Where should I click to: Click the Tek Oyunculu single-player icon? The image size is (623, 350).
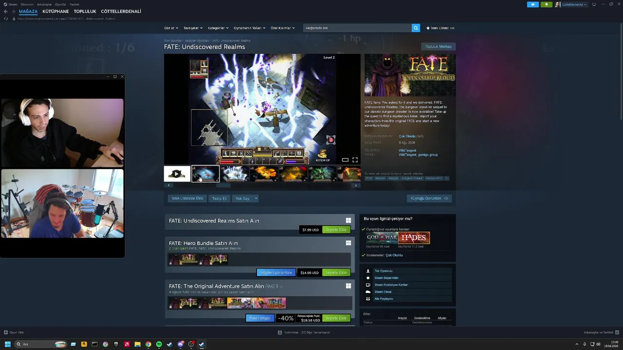coord(368,271)
